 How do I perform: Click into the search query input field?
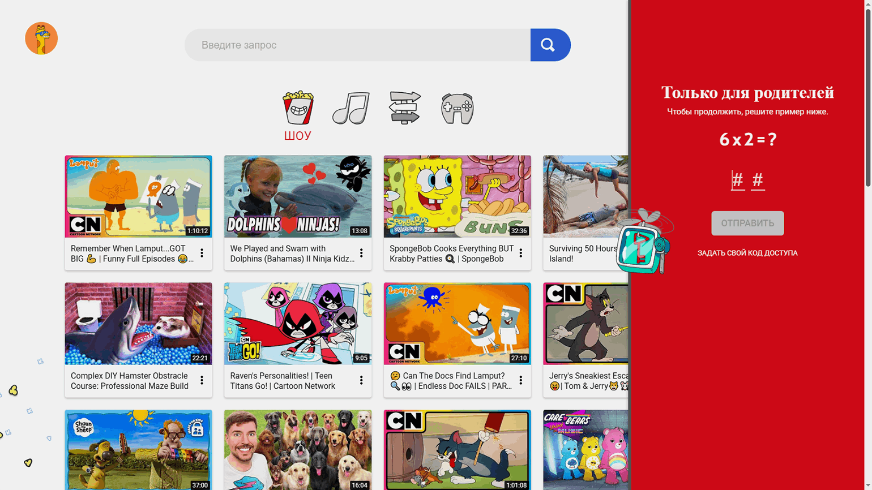358,45
